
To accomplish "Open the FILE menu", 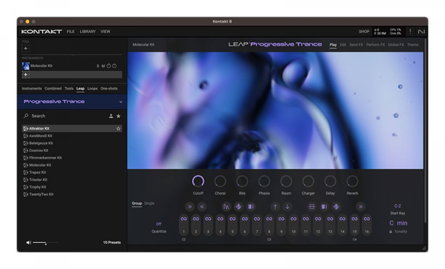I will [70, 31].
